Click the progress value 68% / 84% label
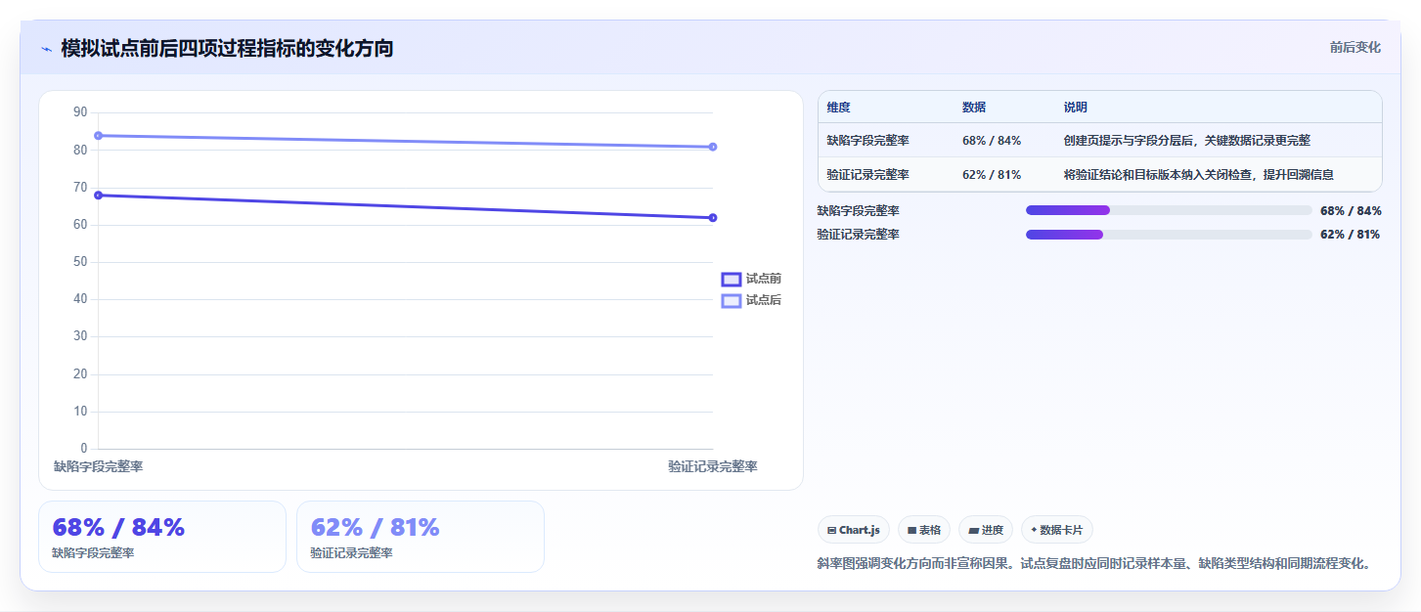 click(x=1351, y=210)
